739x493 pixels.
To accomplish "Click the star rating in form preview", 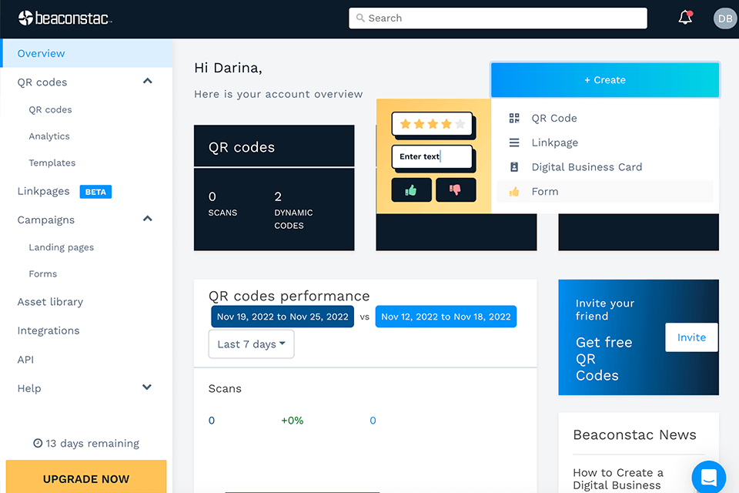I will click(x=432, y=124).
